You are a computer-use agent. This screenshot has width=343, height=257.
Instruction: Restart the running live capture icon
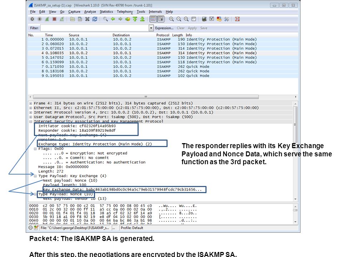point(62,19)
